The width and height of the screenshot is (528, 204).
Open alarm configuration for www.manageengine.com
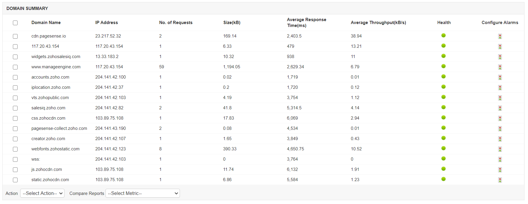pyautogui.click(x=500, y=67)
